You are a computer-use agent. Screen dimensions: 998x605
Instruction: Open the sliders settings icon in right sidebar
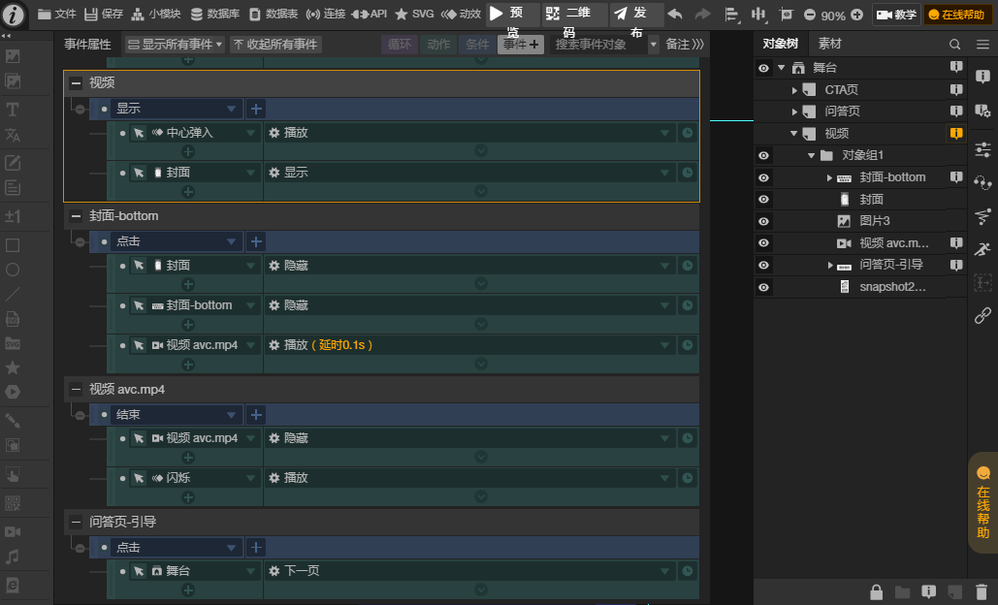coord(982,150)
